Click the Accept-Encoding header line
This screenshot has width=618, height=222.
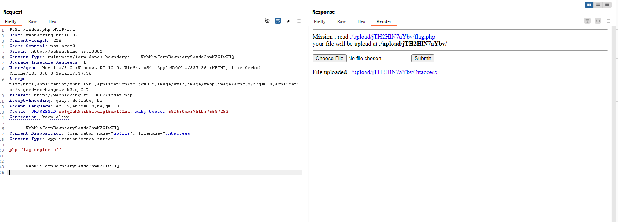click(x=56, y=101)
